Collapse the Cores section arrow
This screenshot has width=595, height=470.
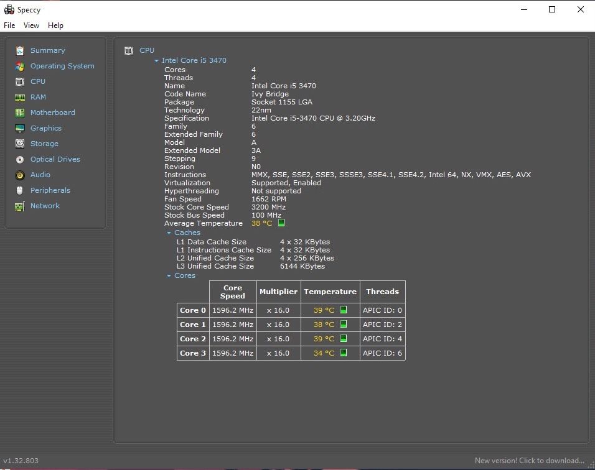169,275
